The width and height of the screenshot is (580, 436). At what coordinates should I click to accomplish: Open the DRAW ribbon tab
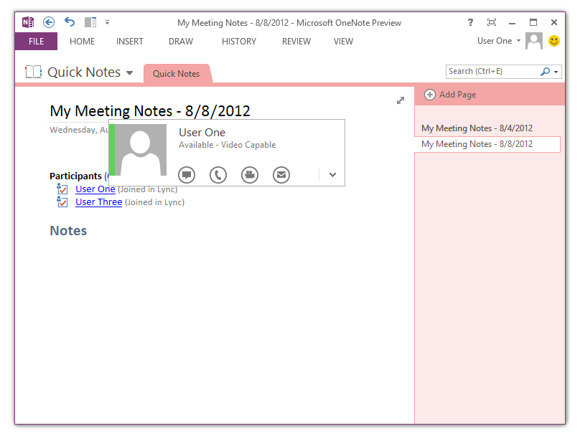pos(181,42)
